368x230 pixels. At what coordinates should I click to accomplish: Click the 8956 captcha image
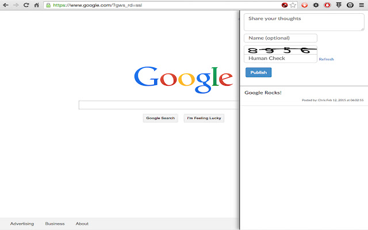coord(281,50)
